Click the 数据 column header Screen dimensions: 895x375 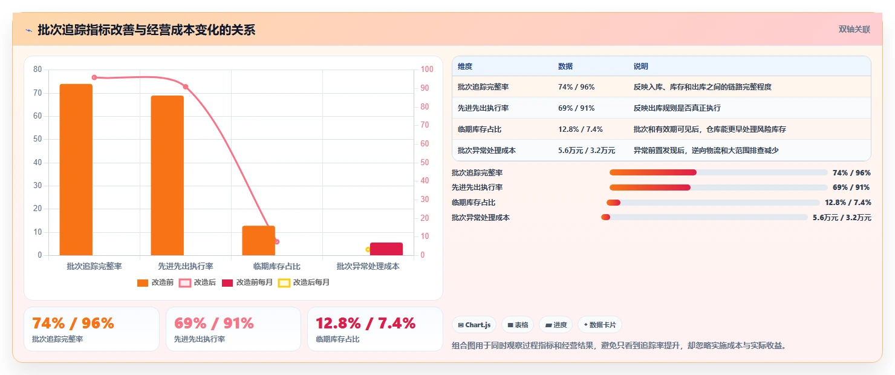[565, 66]
